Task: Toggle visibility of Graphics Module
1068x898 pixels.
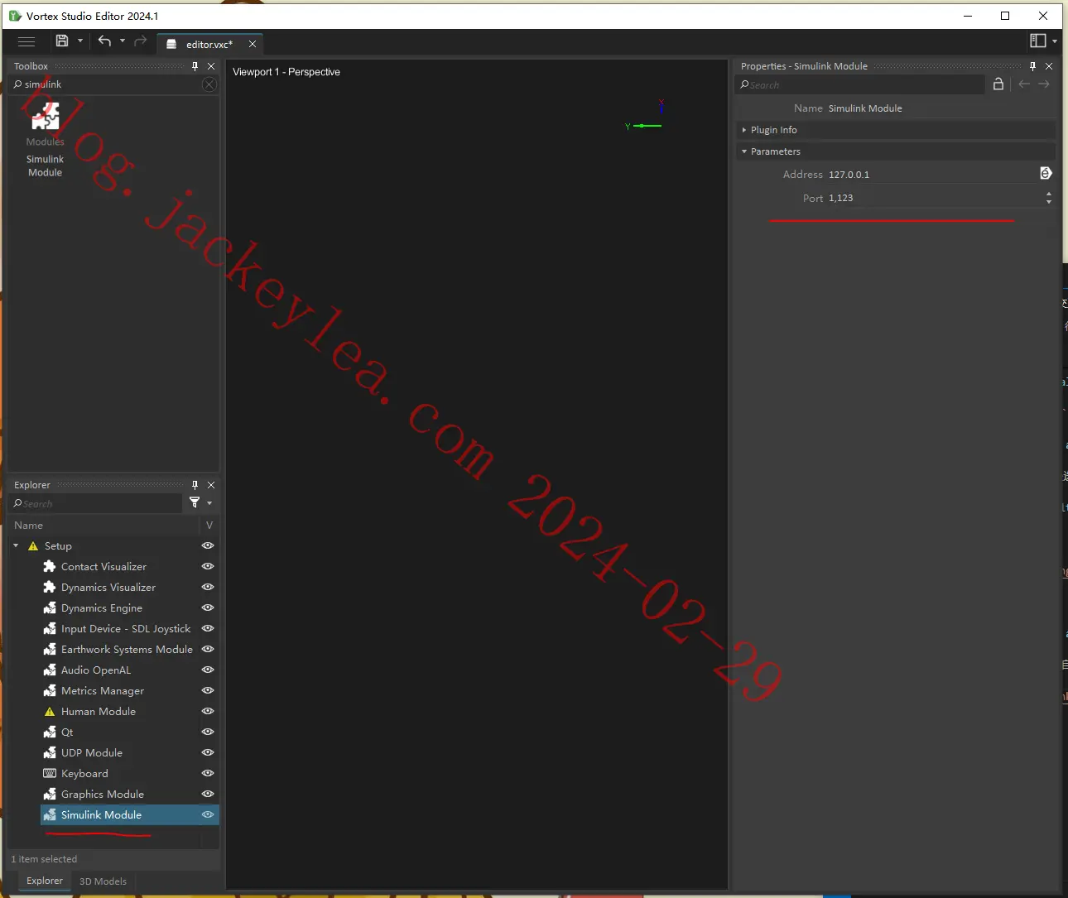Action: click(208, 794)
